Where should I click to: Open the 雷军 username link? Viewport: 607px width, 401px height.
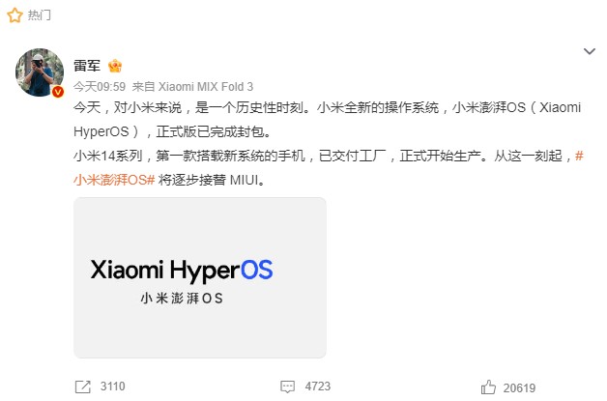87,66
